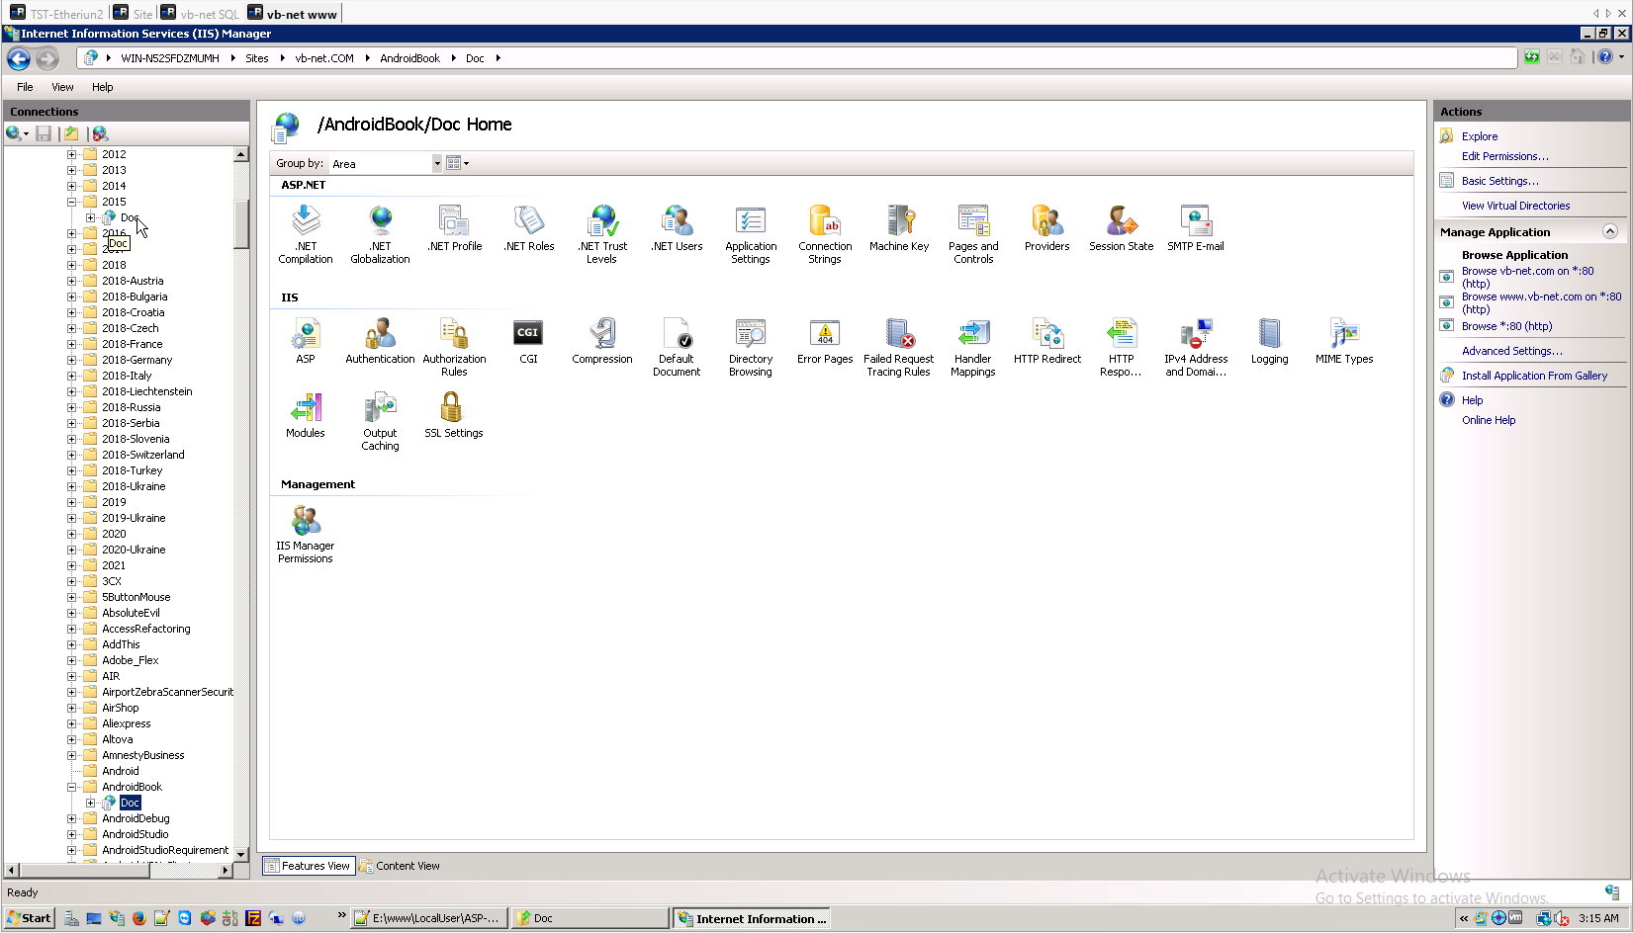Open Directory Browsing feature
Screen dimensions: 1633x933
(x=751, y=347)
